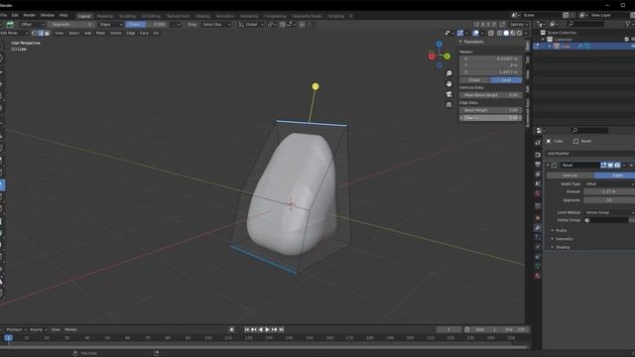Open the Edit Mode dropdown

click(x=14, y=33)
